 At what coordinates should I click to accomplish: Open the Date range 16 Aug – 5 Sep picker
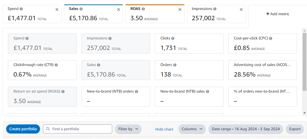(x=246, y=129)
